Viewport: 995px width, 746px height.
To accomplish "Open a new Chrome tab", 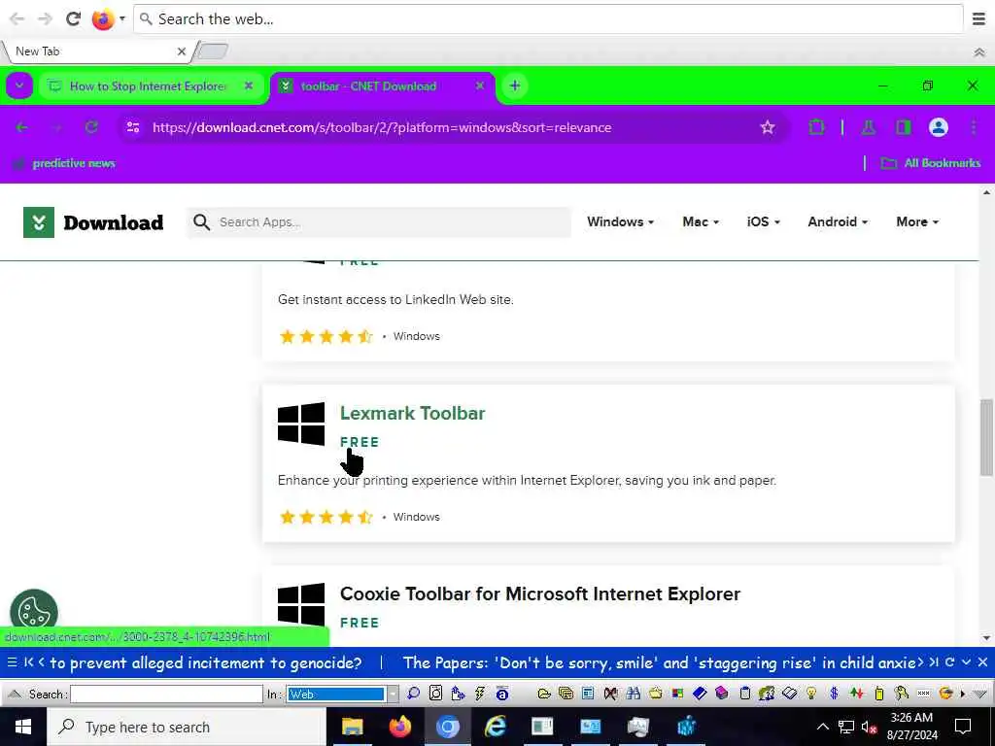I will coord(515,85).
